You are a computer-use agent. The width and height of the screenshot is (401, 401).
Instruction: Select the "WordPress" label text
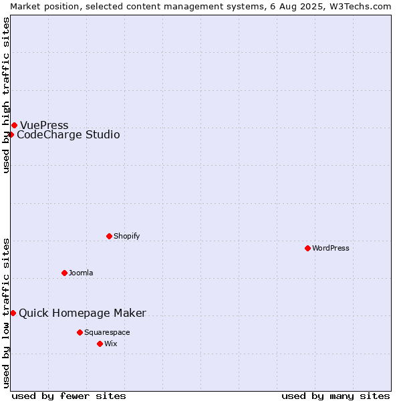(331, 248)
